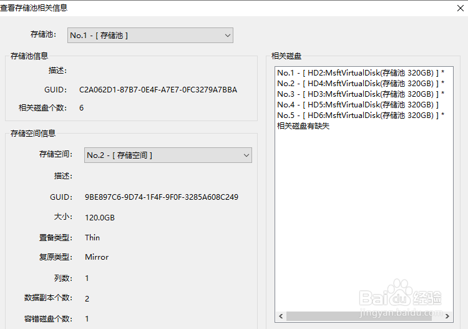Click the Mirror resiliency type value
468x329 pixels.
tap(97, 257)
